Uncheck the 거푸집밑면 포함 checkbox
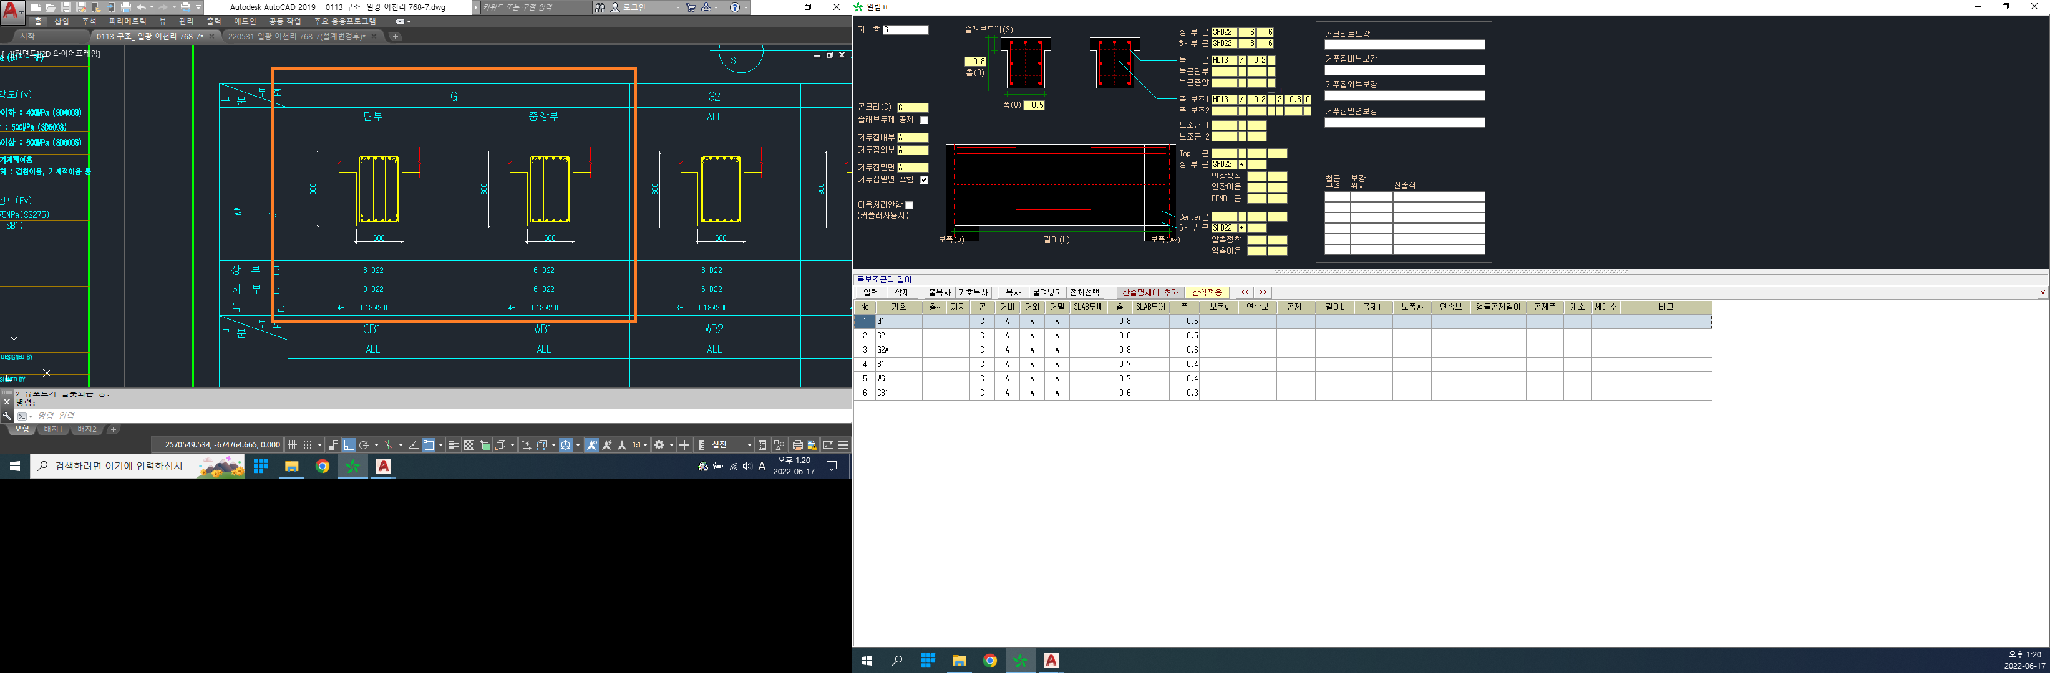This screenshot has height=673, width=2050. [924, 179]
